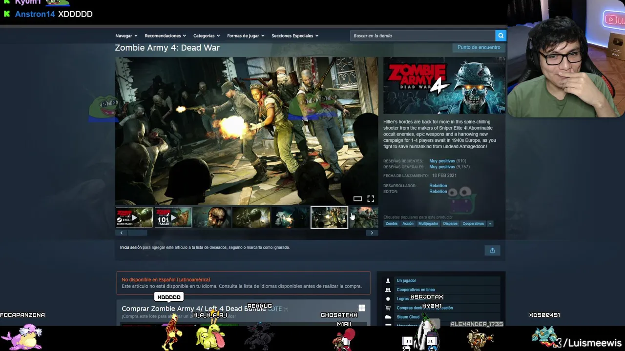Open Cooperativos en línea feature link
This screenshot has width=625, height=351.
coord(416,290)
